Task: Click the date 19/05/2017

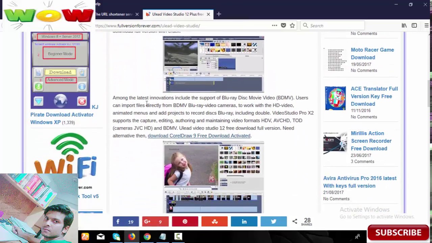Action: (361, 64)
